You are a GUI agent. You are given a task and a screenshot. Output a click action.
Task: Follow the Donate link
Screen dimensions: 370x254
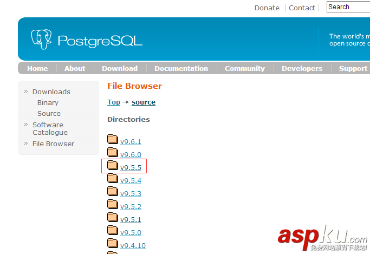point(267,8)
